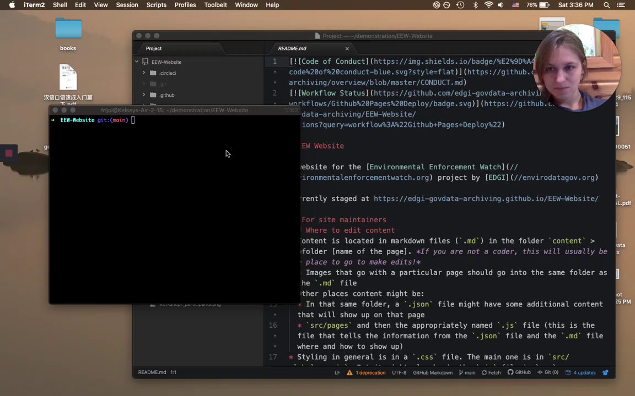Viewport: 635px width, 396px height.
Task: Open the volume control in menu bar
Action: 501,5
